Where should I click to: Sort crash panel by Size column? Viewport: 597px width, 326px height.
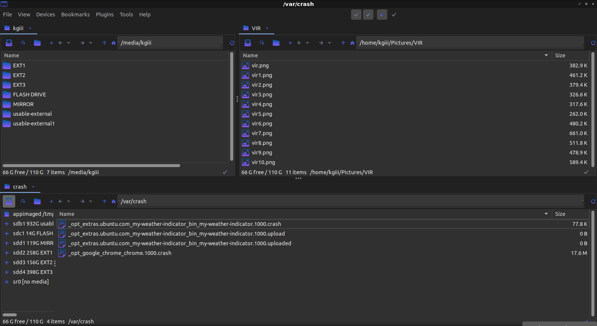pyautogui.click(x=571, y=214)
